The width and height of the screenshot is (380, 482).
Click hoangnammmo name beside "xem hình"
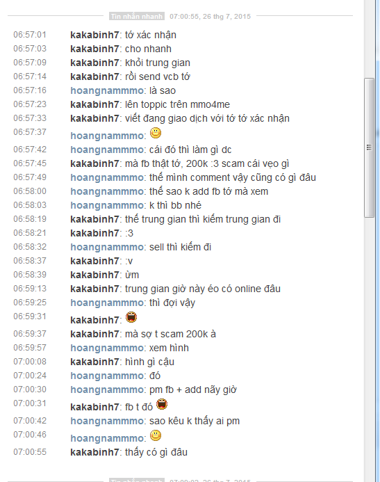[x=107, y=348]
